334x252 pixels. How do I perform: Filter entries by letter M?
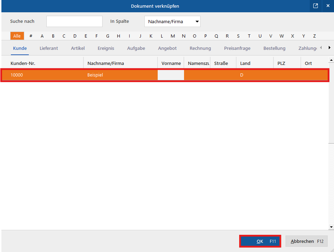coord(173,36)
